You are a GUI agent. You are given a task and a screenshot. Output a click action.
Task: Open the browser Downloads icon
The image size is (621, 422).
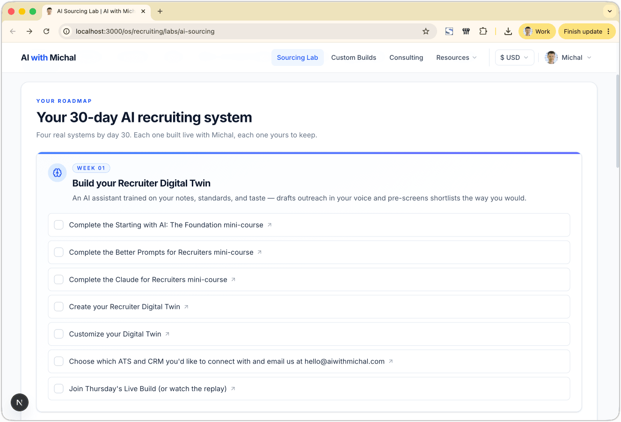(508, 31)
